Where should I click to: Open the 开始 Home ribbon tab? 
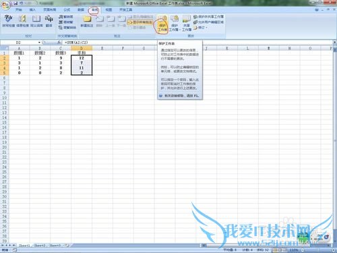click(x=19, y=9)
